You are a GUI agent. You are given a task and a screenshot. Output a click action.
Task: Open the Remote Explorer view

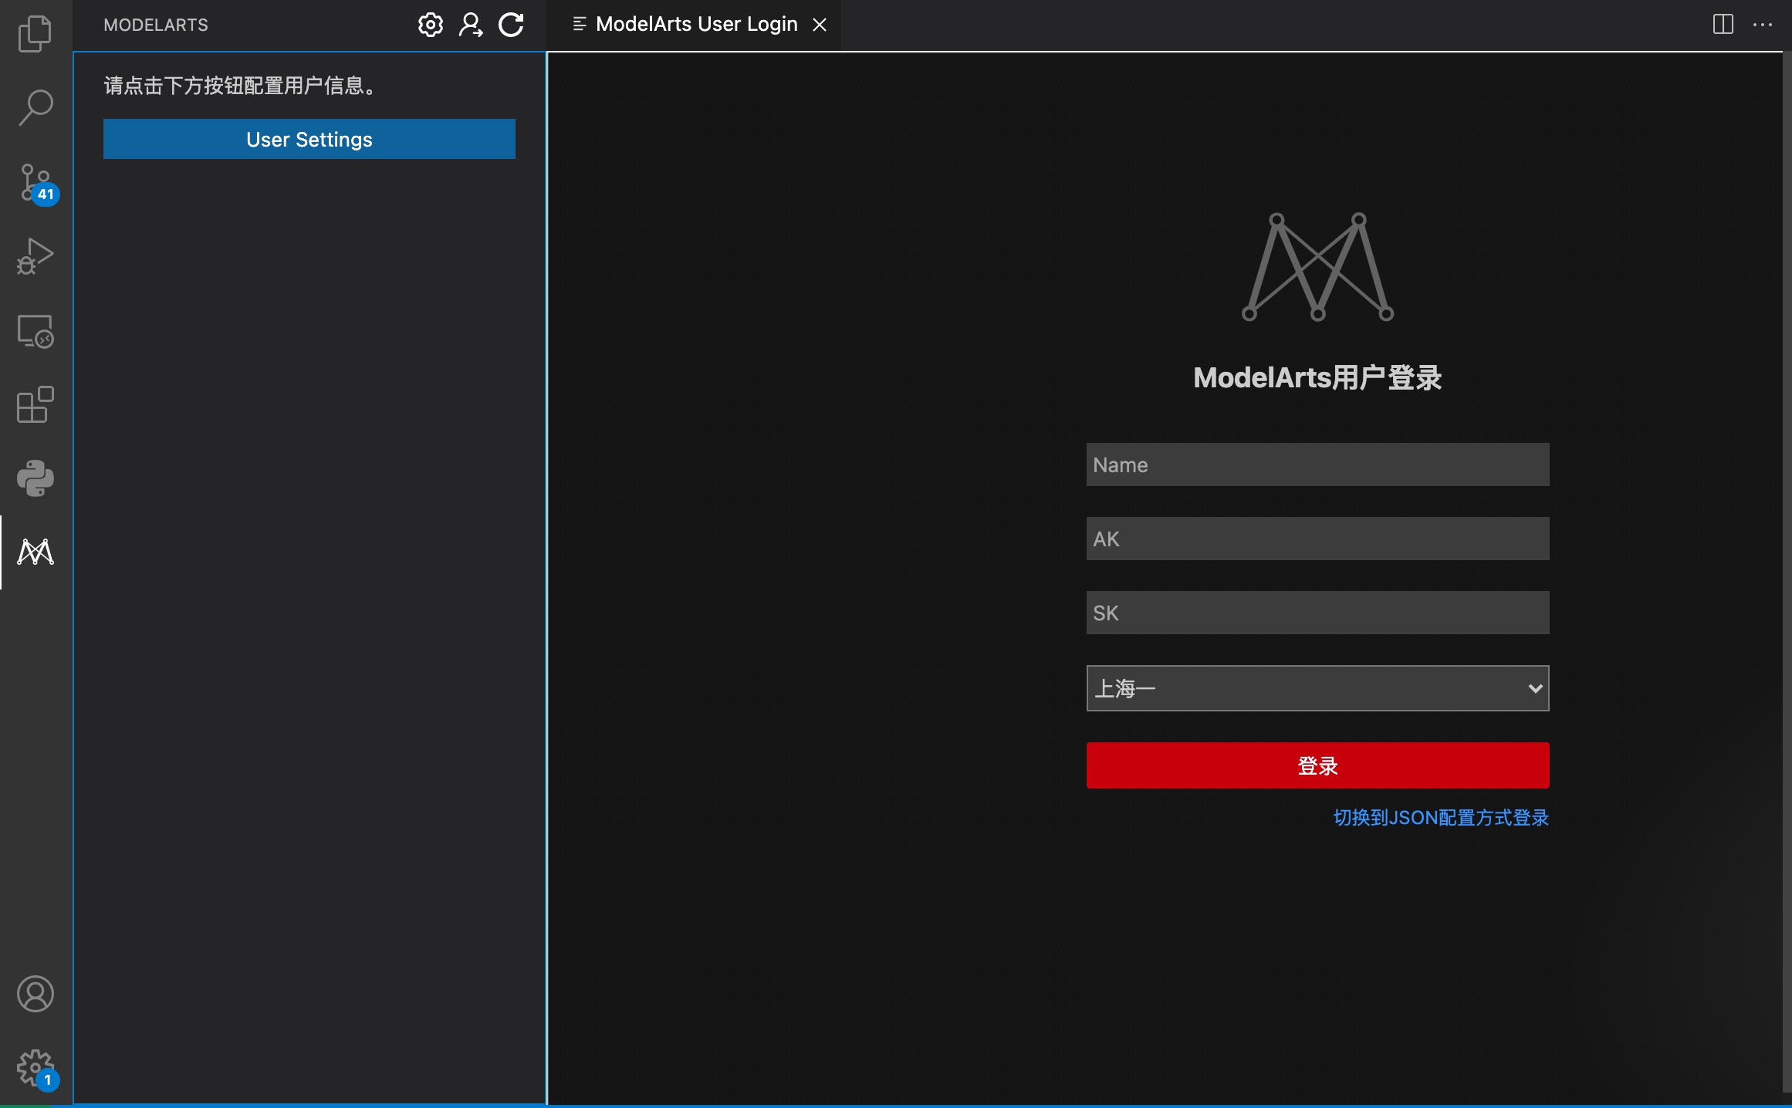click(35, 331)
